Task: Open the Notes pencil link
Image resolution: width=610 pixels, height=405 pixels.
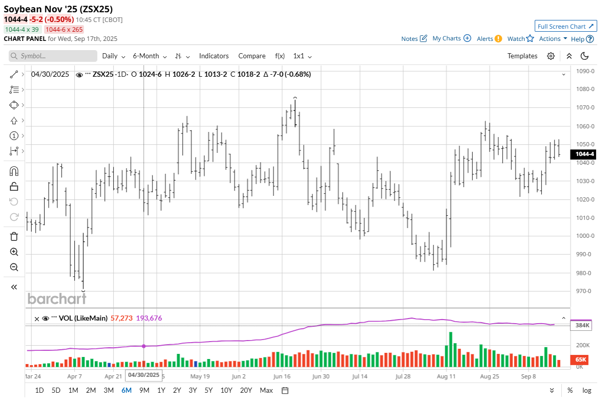Action: pos(414,38)
